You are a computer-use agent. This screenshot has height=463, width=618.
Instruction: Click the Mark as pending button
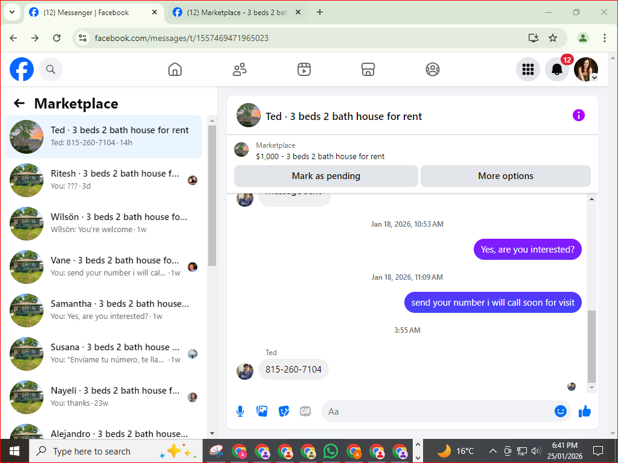click(326, 176)
